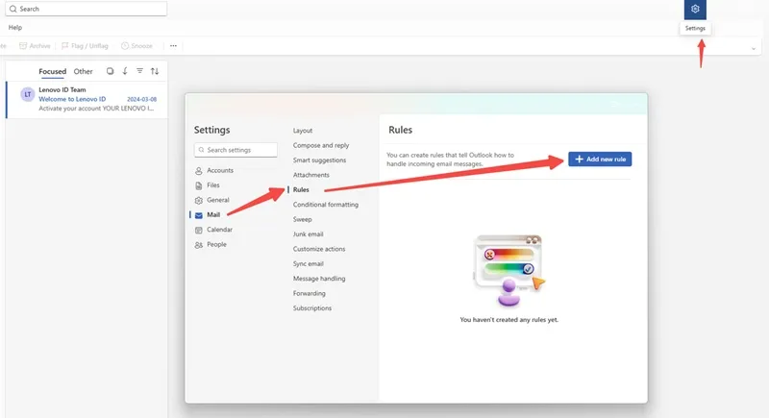Open Smart suggestions settings
Image resolution: width=769 pixels, height=418 pixels.
(319, 160)
